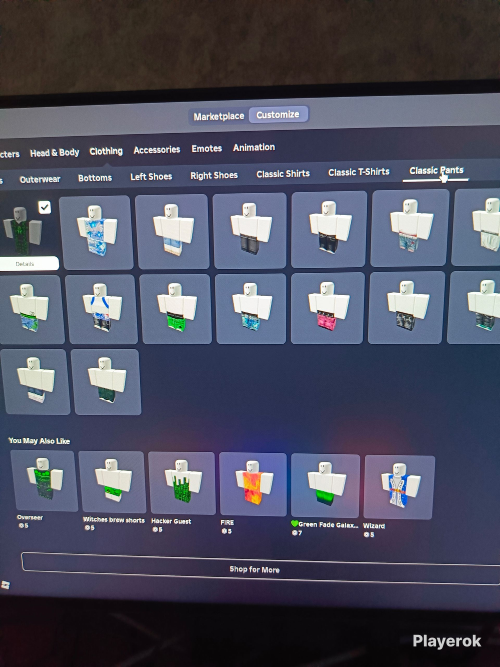Viewport: 500px width, 667px height.
Task: Select the Outerwear subcategory
Action: click(x=40, y=179)
